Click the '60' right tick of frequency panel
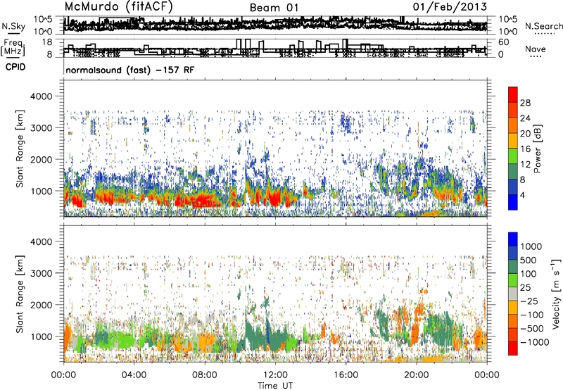The width and height of the screenshot is (563, 390). point(503,42)
